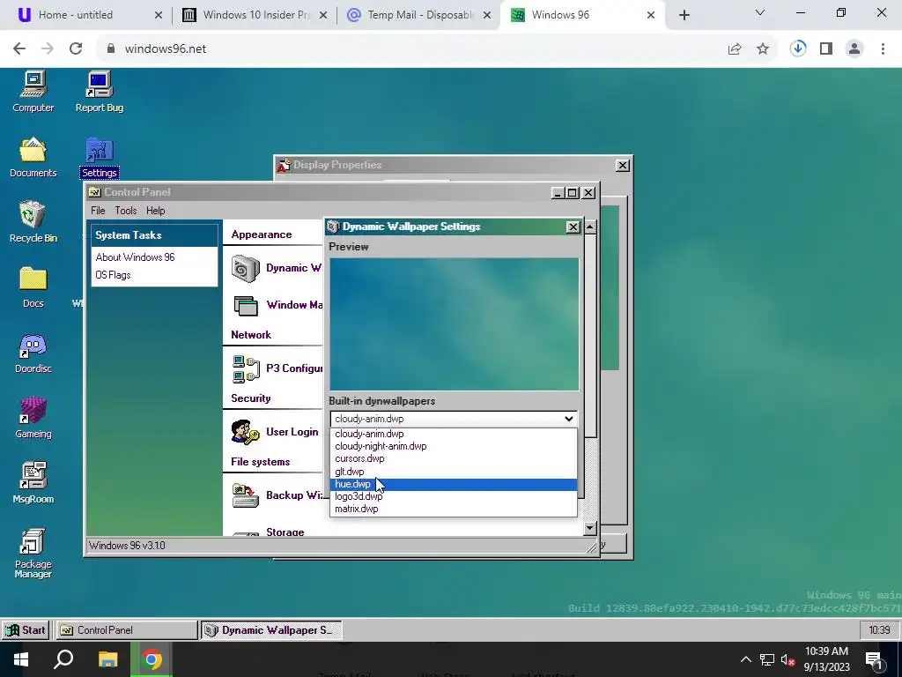Open the notification center icon

[x=874, y=659]
